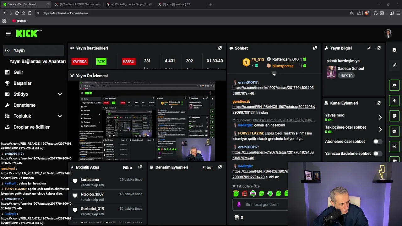Select keriasama follow event row

(x=107, y=182)
